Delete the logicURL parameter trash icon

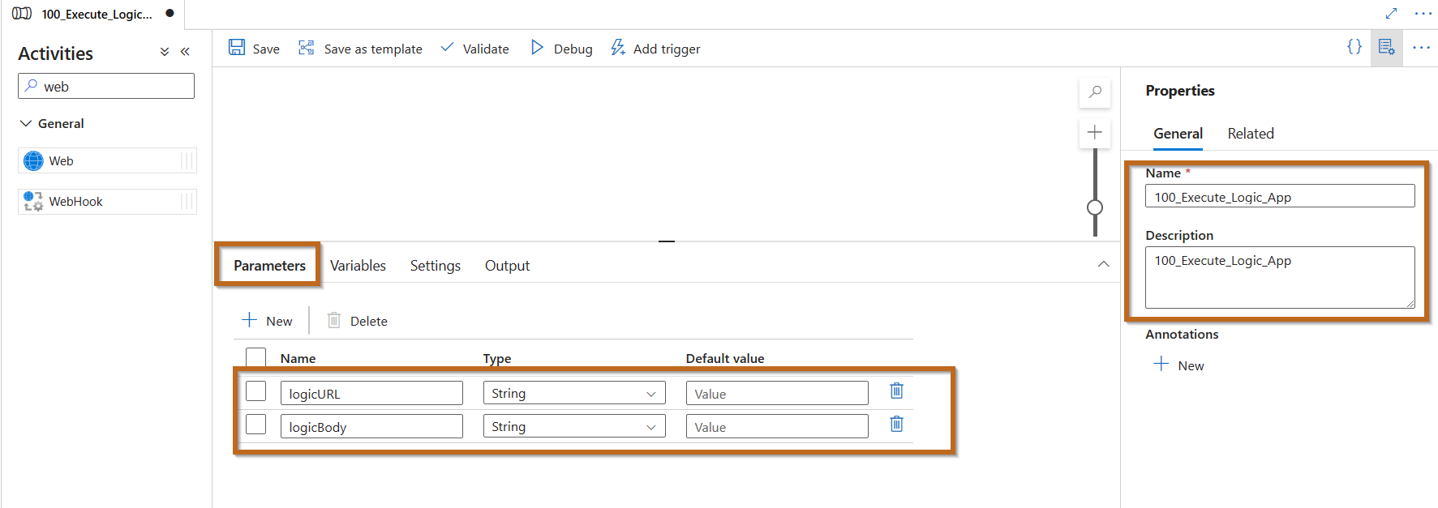tap(896, 391)
